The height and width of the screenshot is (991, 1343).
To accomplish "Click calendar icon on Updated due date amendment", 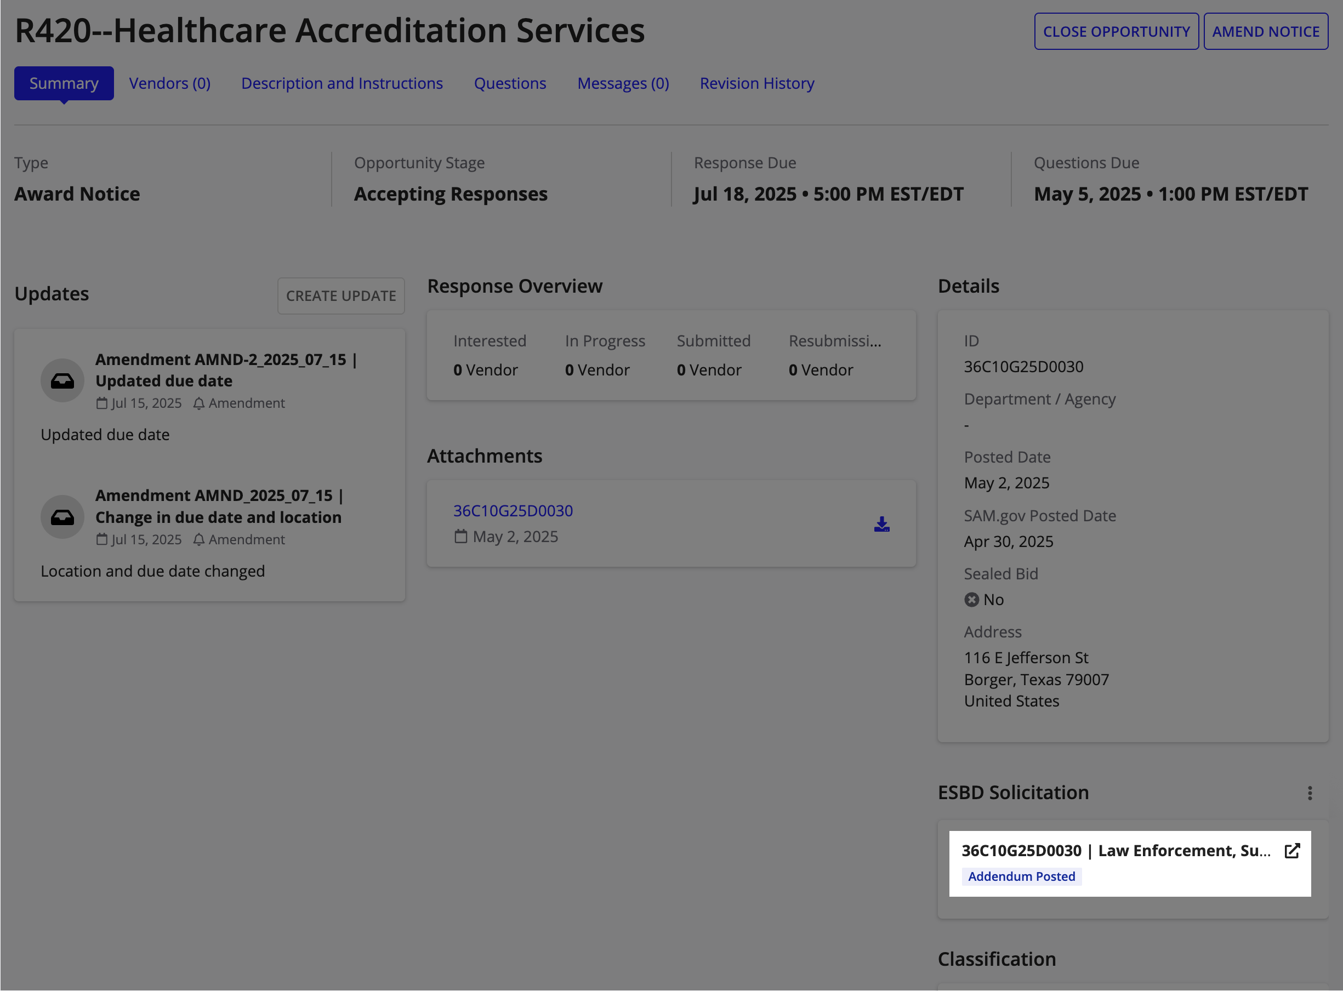I will click(x=101, y=403).
